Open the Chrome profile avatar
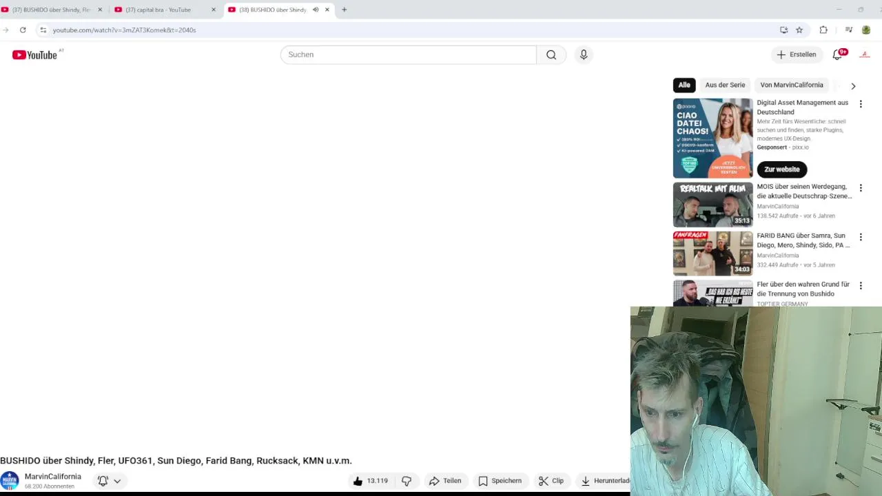The height and width of the screenshot is (496, 882). 866,30
